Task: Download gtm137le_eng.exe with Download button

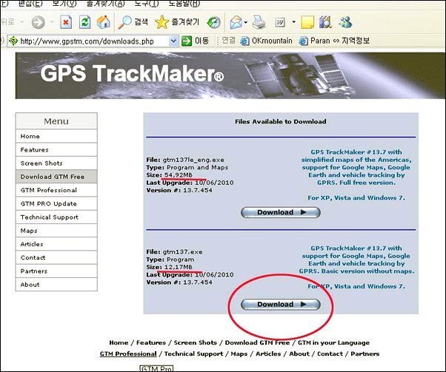Action: [281, 212]
